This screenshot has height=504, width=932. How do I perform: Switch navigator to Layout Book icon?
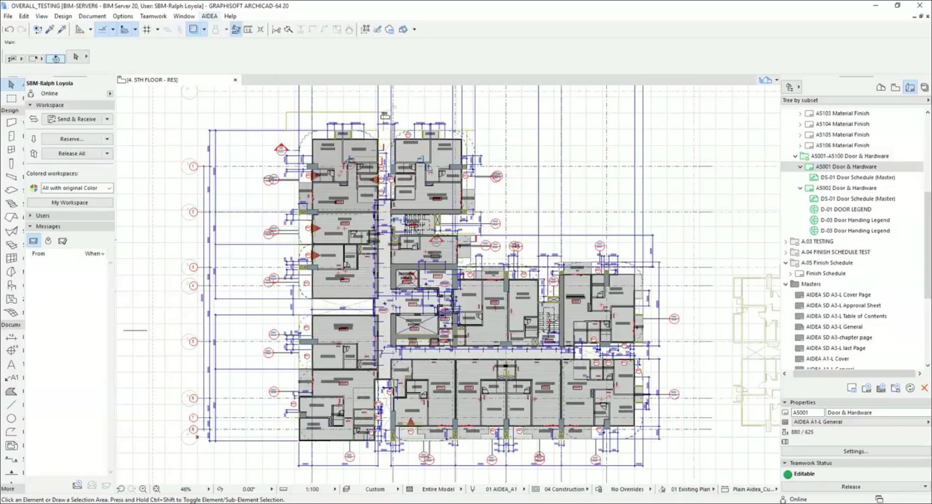[x=910, y=87]
